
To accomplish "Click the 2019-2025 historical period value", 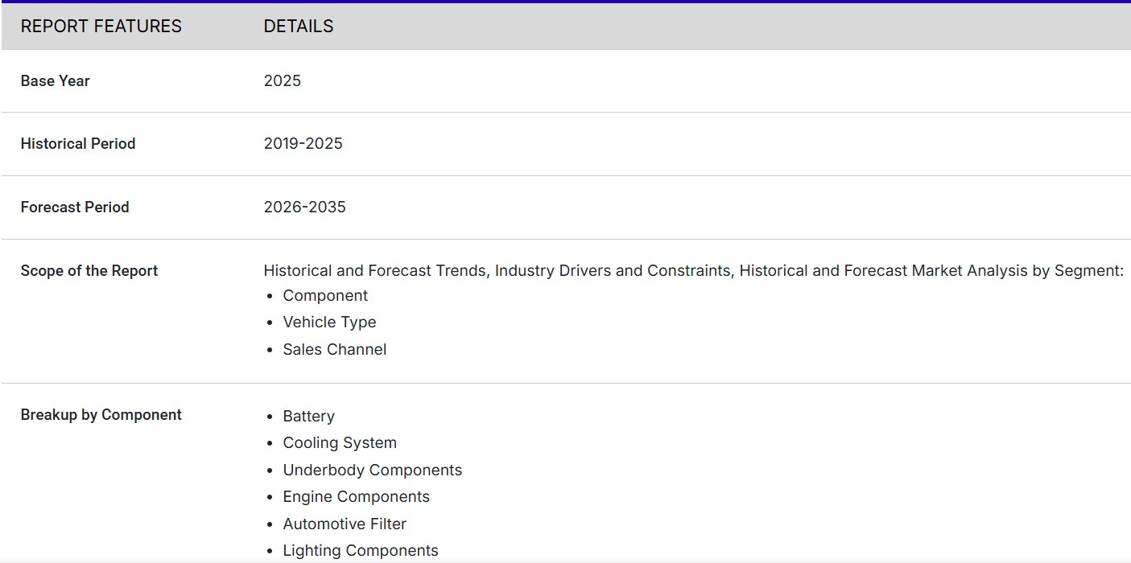I will pos(303,144).
